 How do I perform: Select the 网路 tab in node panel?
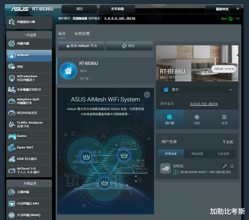197,119
